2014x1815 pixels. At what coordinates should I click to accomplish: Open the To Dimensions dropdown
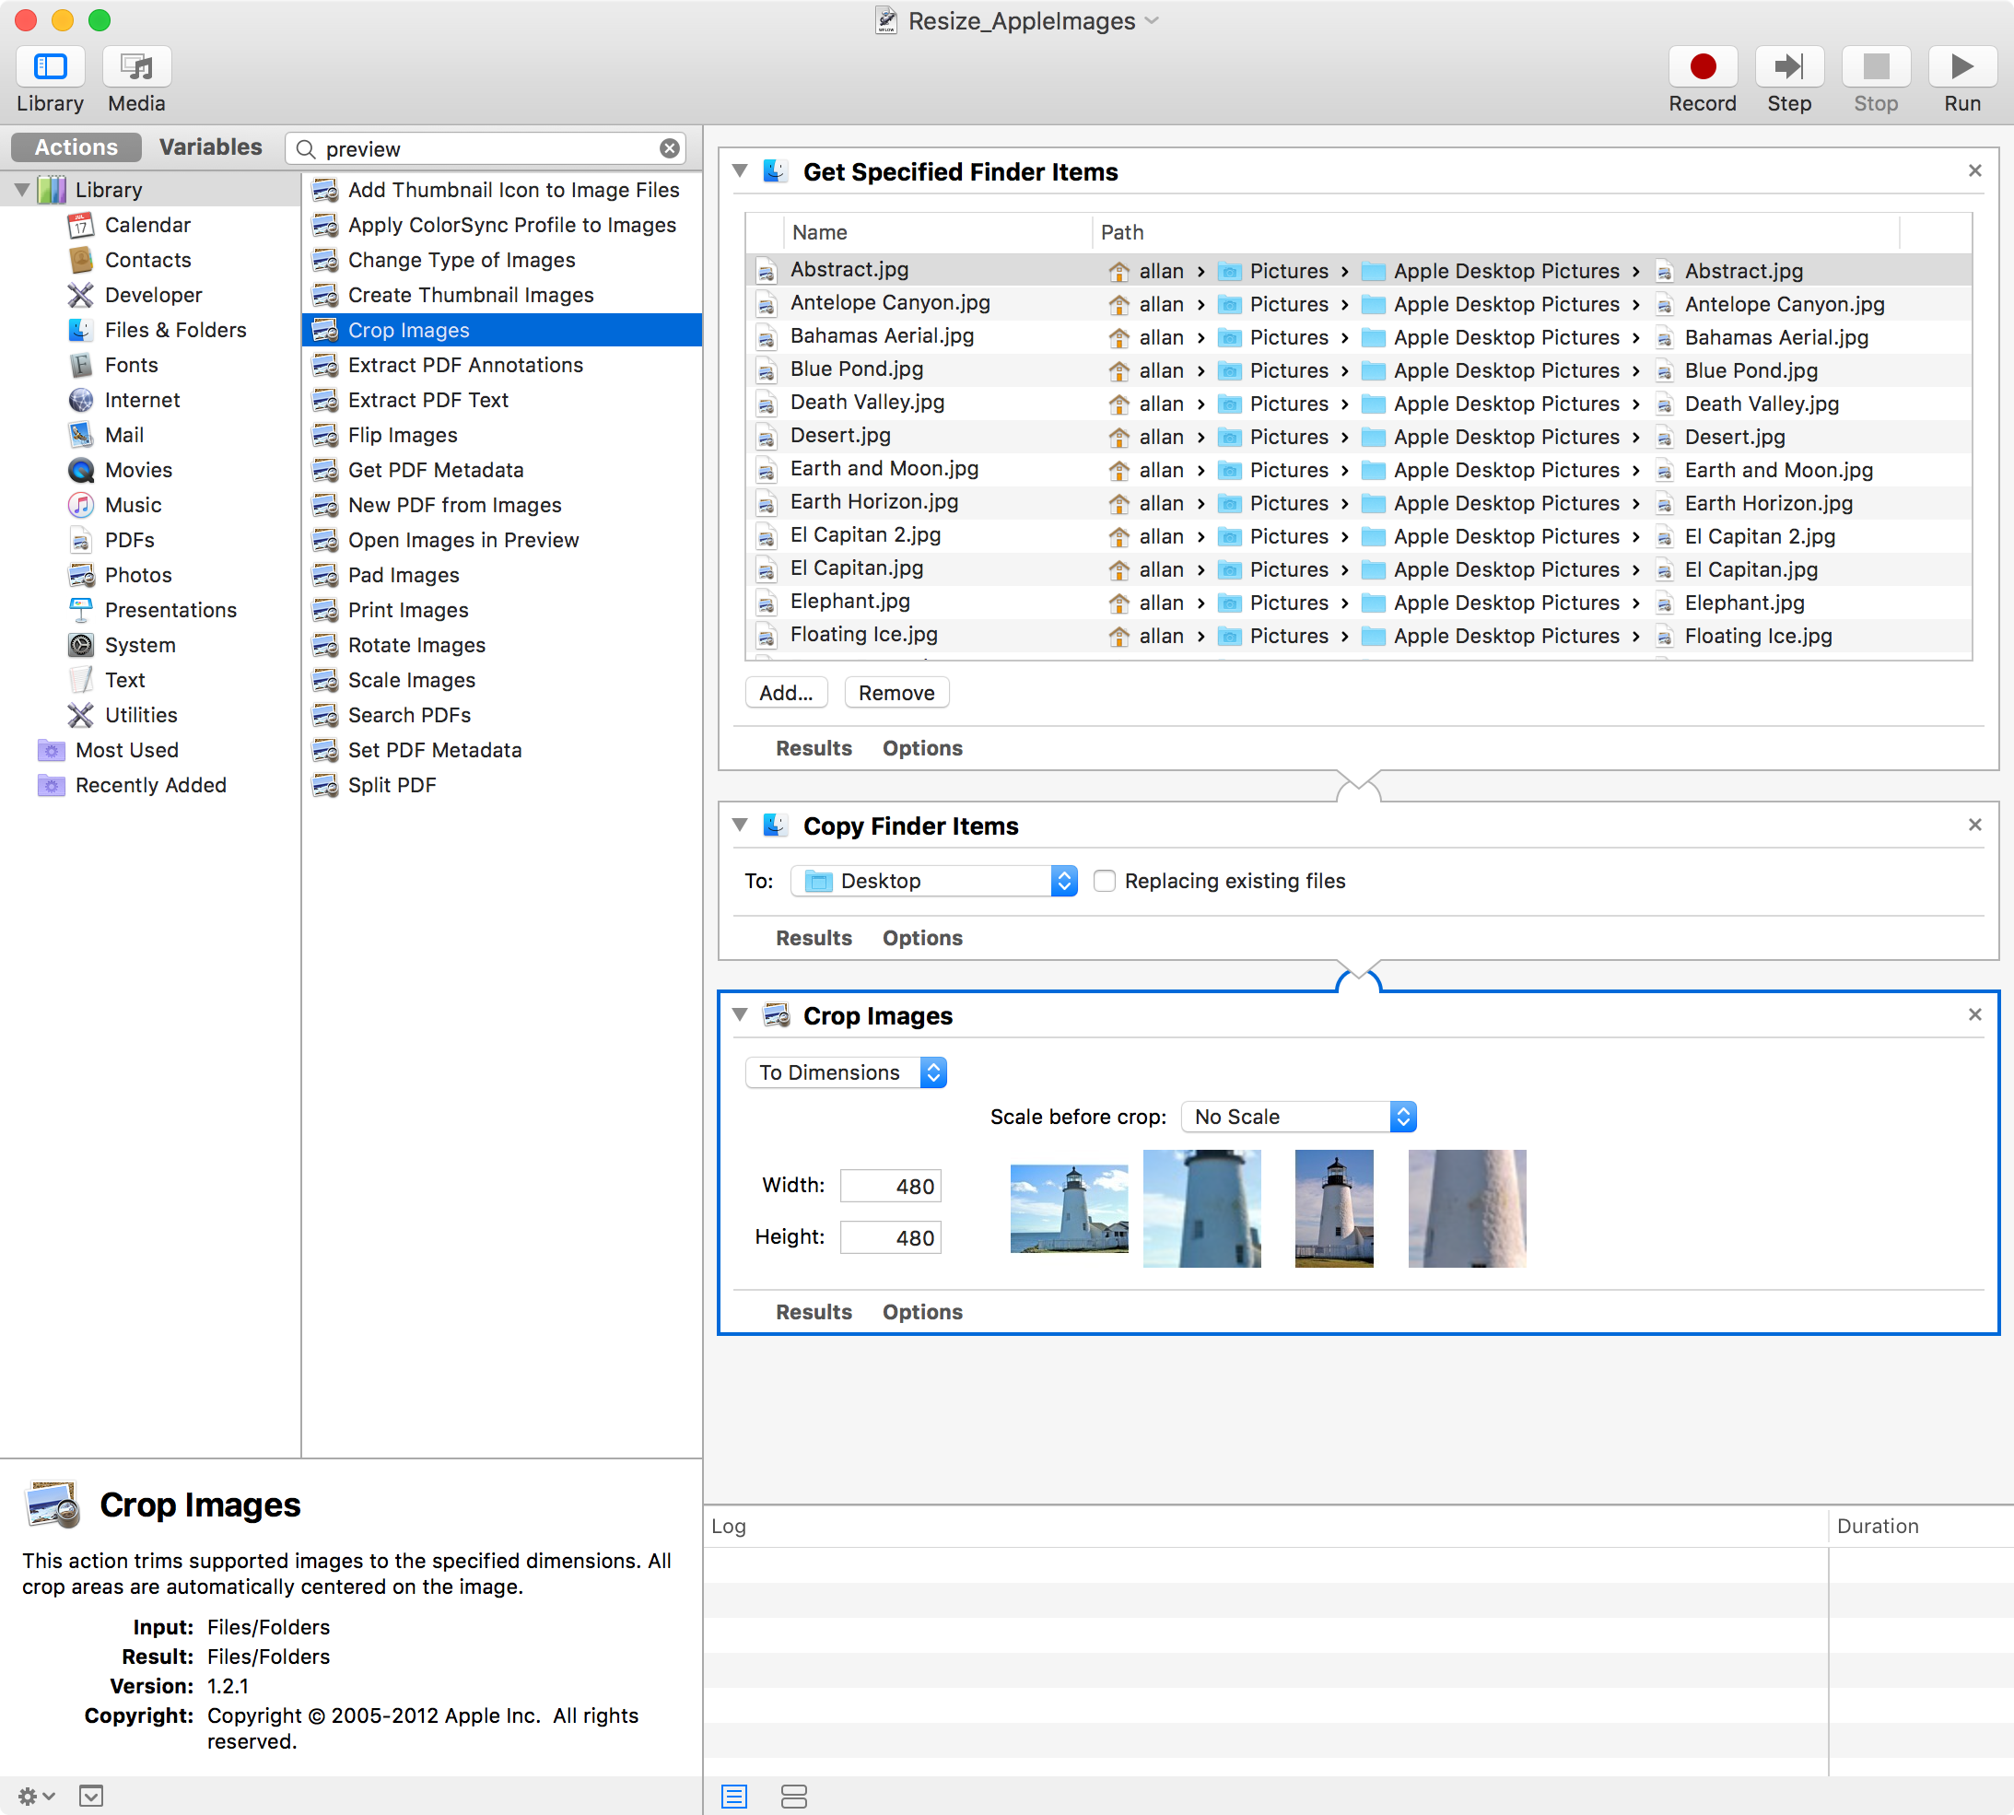(x=846, y=1072)
